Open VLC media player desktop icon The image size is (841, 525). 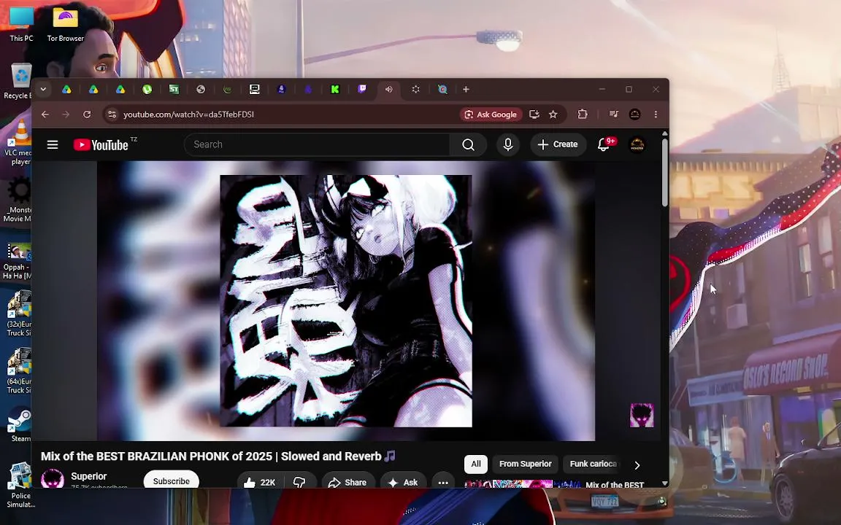[20, 142]
